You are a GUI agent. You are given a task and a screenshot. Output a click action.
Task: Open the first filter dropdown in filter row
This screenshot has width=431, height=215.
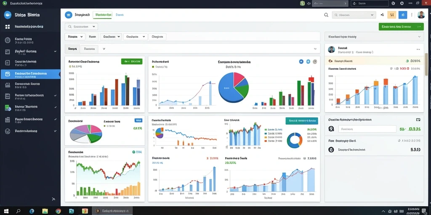(x=75, y=37)
